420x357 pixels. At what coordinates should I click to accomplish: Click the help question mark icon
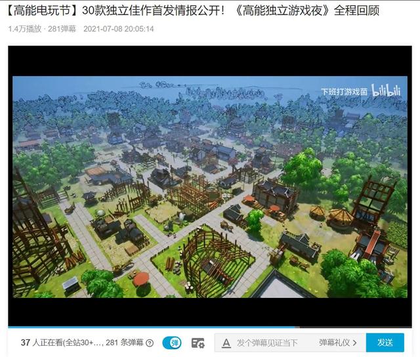(x=150, y=343)
